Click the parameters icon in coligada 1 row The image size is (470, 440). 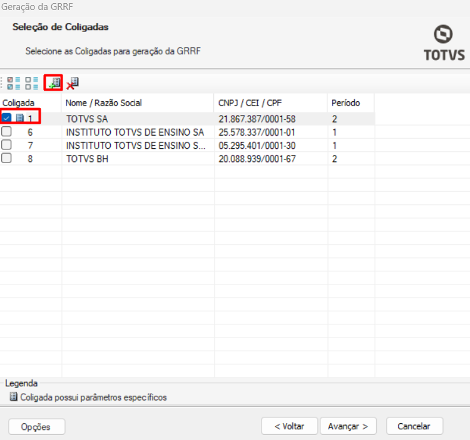tap(20, 118)
